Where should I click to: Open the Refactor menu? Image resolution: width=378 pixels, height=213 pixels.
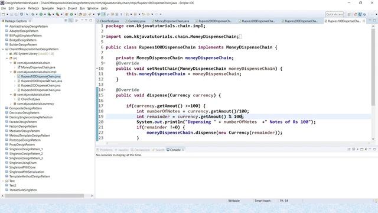pyautogui.click(x=34, y=8)
